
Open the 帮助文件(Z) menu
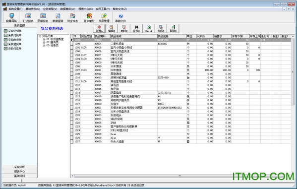[119, 9]
